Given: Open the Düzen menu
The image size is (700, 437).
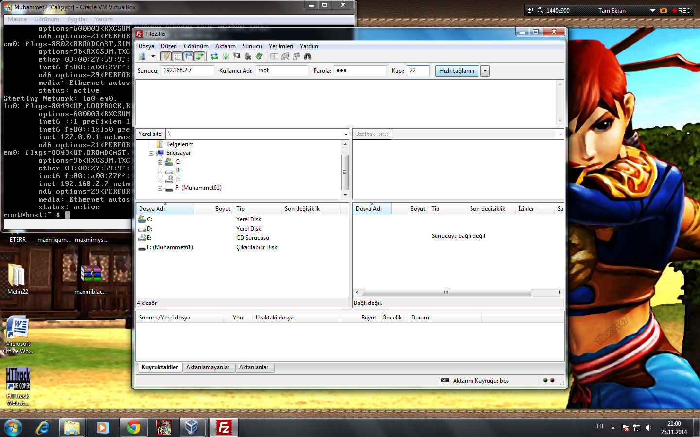Looking at the screenshot, I should [169, 46].
